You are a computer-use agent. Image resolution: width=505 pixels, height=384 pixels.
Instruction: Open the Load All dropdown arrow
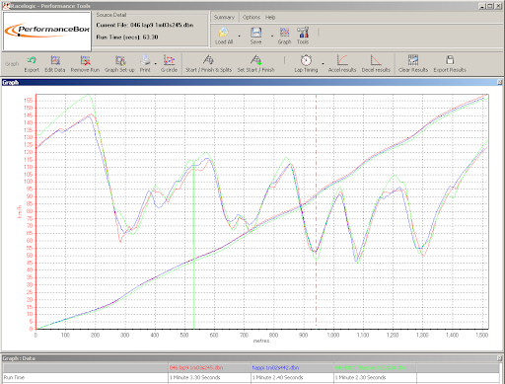(239, 36)
